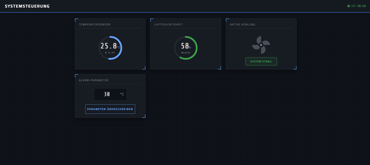This screenshot has width=370, height=165.
Task: Click the green humidity ring gauge
Action: (x=186, y=48)
